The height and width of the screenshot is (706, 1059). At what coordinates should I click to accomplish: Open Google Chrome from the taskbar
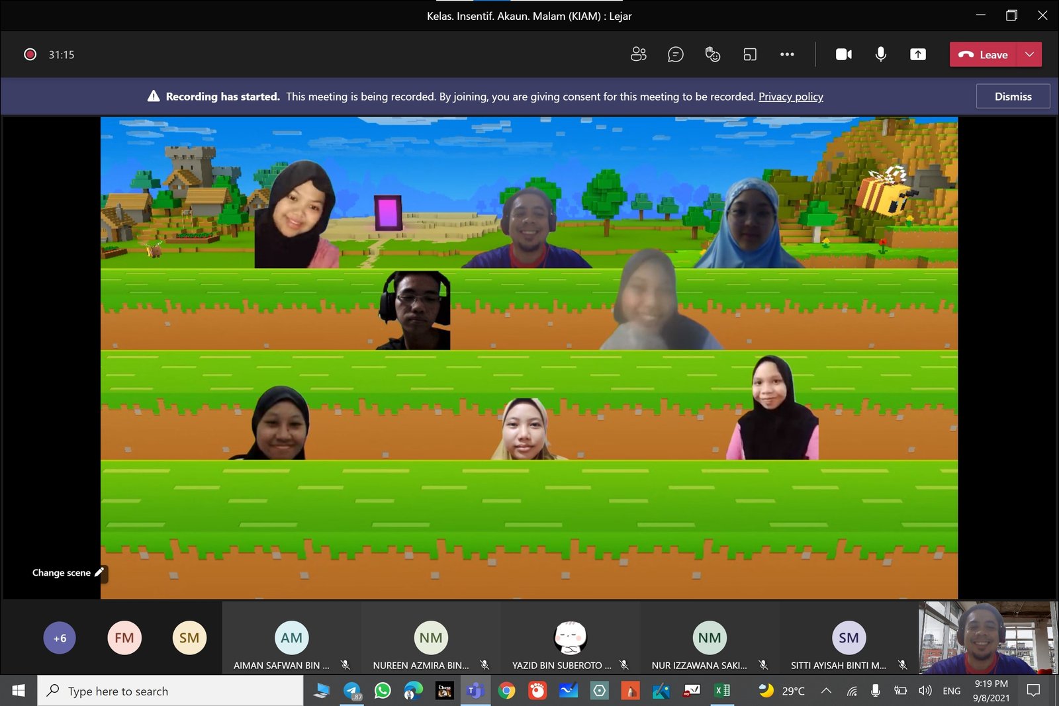506,691
